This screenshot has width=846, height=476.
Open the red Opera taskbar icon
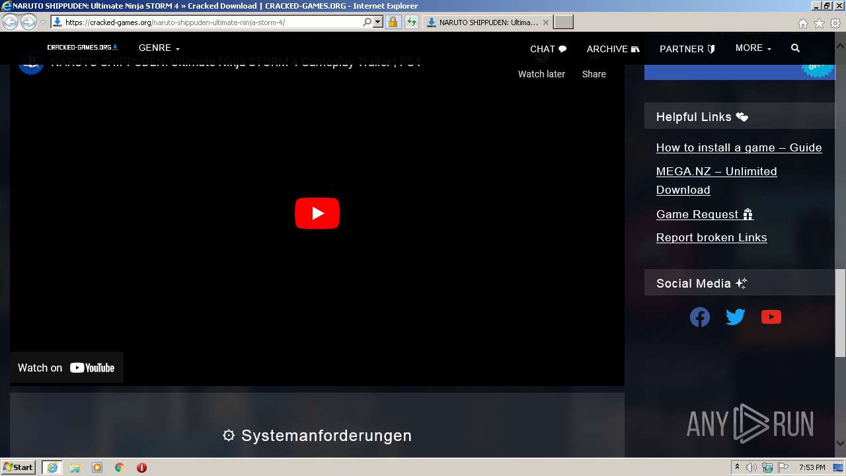click(141, 467)
